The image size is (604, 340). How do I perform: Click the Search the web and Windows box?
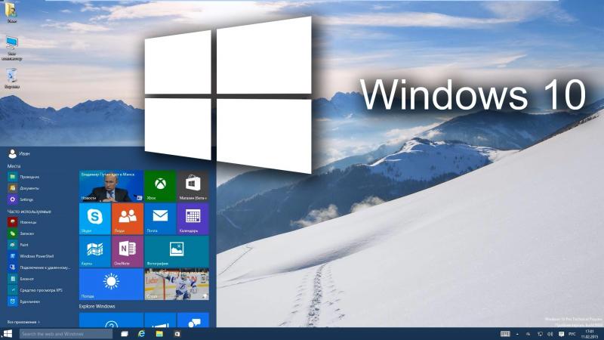coord(66,334)
